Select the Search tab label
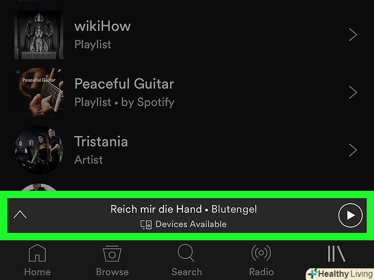The height and width of the screenshot is (280, 374). 186,272
